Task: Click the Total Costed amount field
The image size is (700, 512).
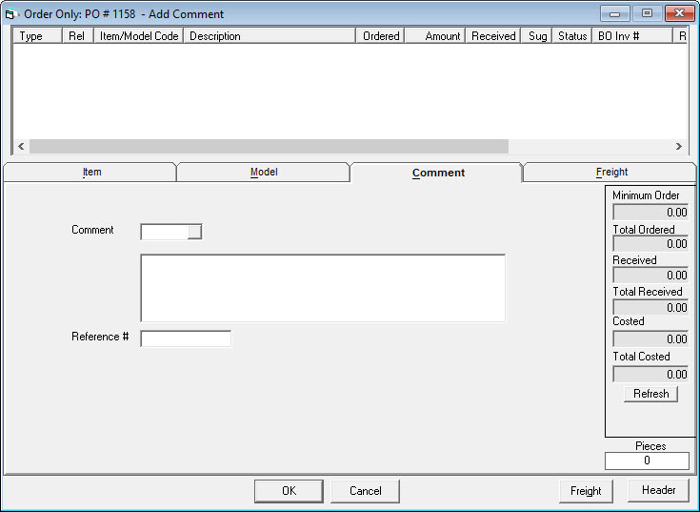Action: click(x=650, y=374)
